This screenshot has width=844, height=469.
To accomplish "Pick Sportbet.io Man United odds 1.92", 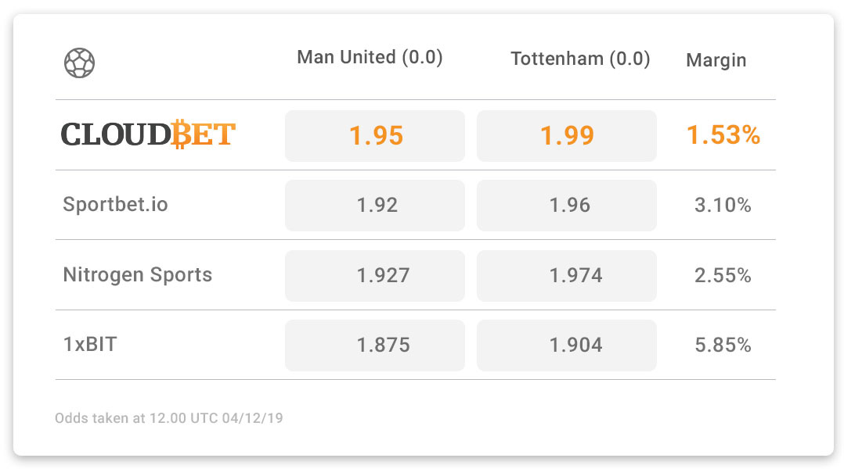I will click(x=374, y=206).
